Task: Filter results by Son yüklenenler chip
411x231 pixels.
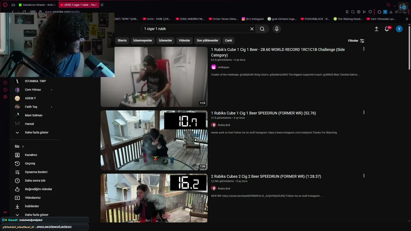Action: click(207, 40)
